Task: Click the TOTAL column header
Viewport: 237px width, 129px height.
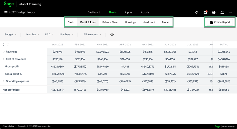Action: [224, 45]
